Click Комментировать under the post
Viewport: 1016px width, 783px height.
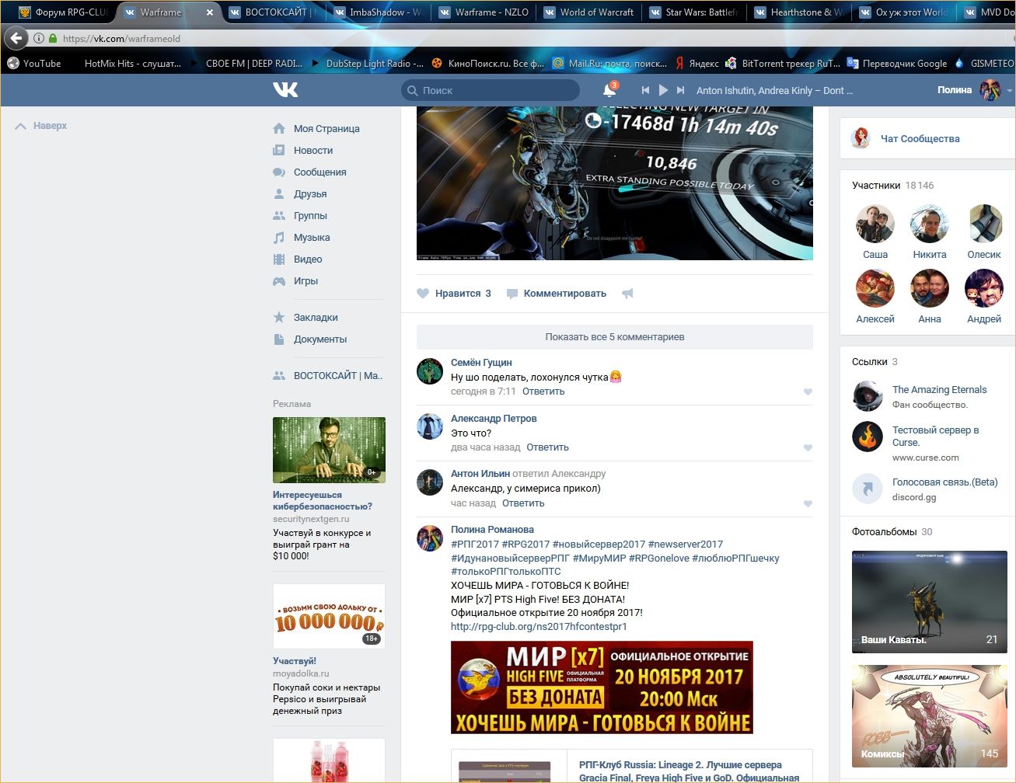(557, 294)
